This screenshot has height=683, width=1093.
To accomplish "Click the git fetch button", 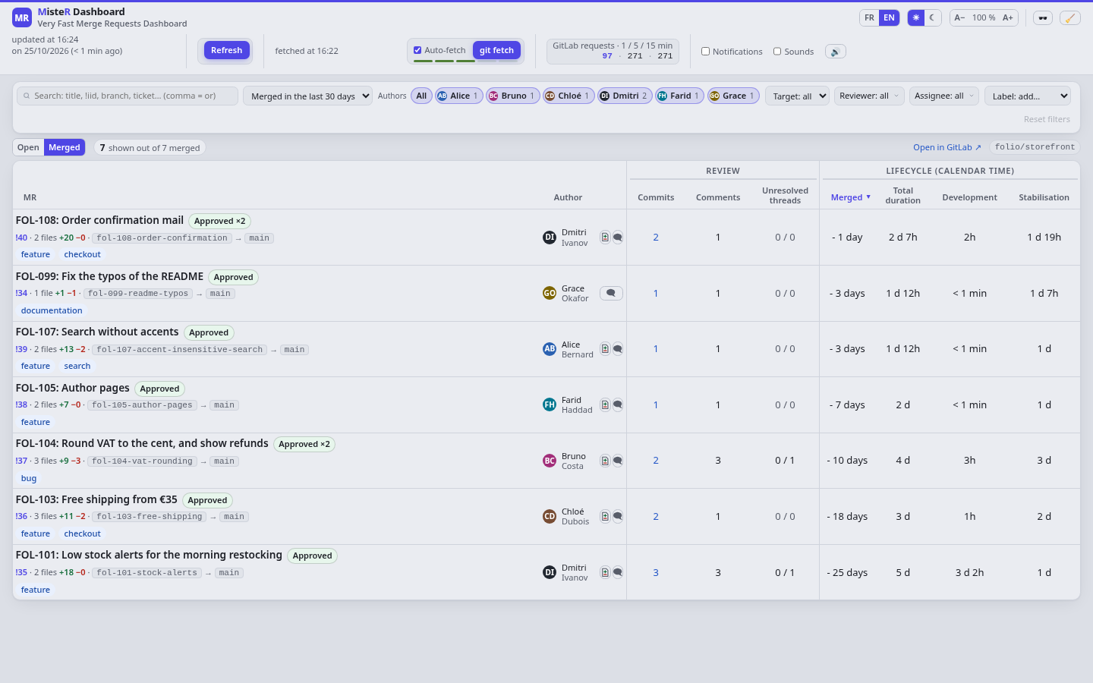I will [496, 51].
